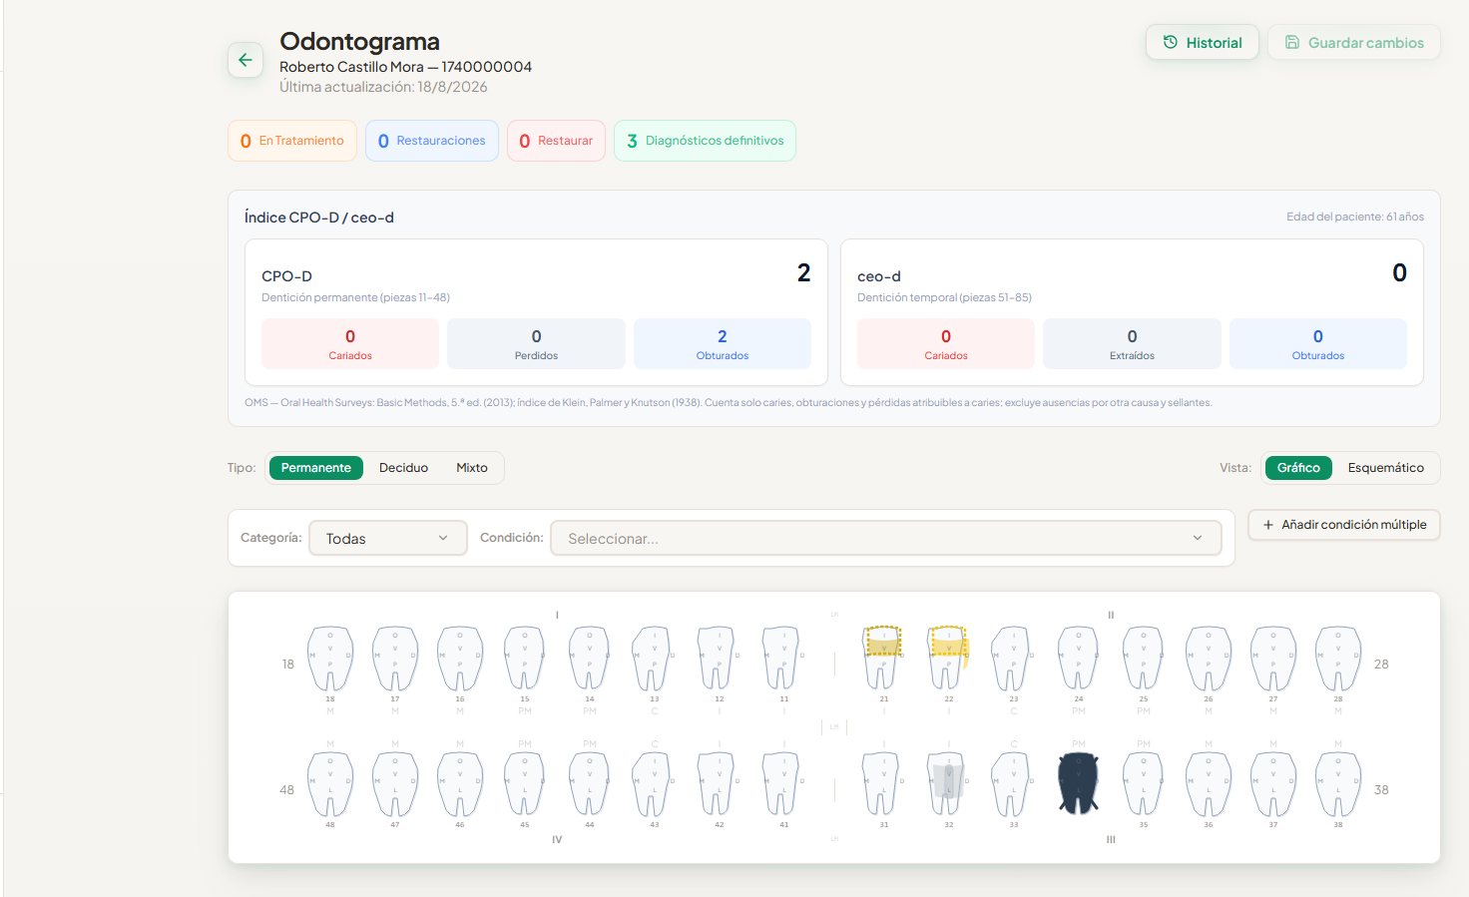Select tooth 32 with gray marking
This screenshot has height=897, width=1469.
coord(948,784)
